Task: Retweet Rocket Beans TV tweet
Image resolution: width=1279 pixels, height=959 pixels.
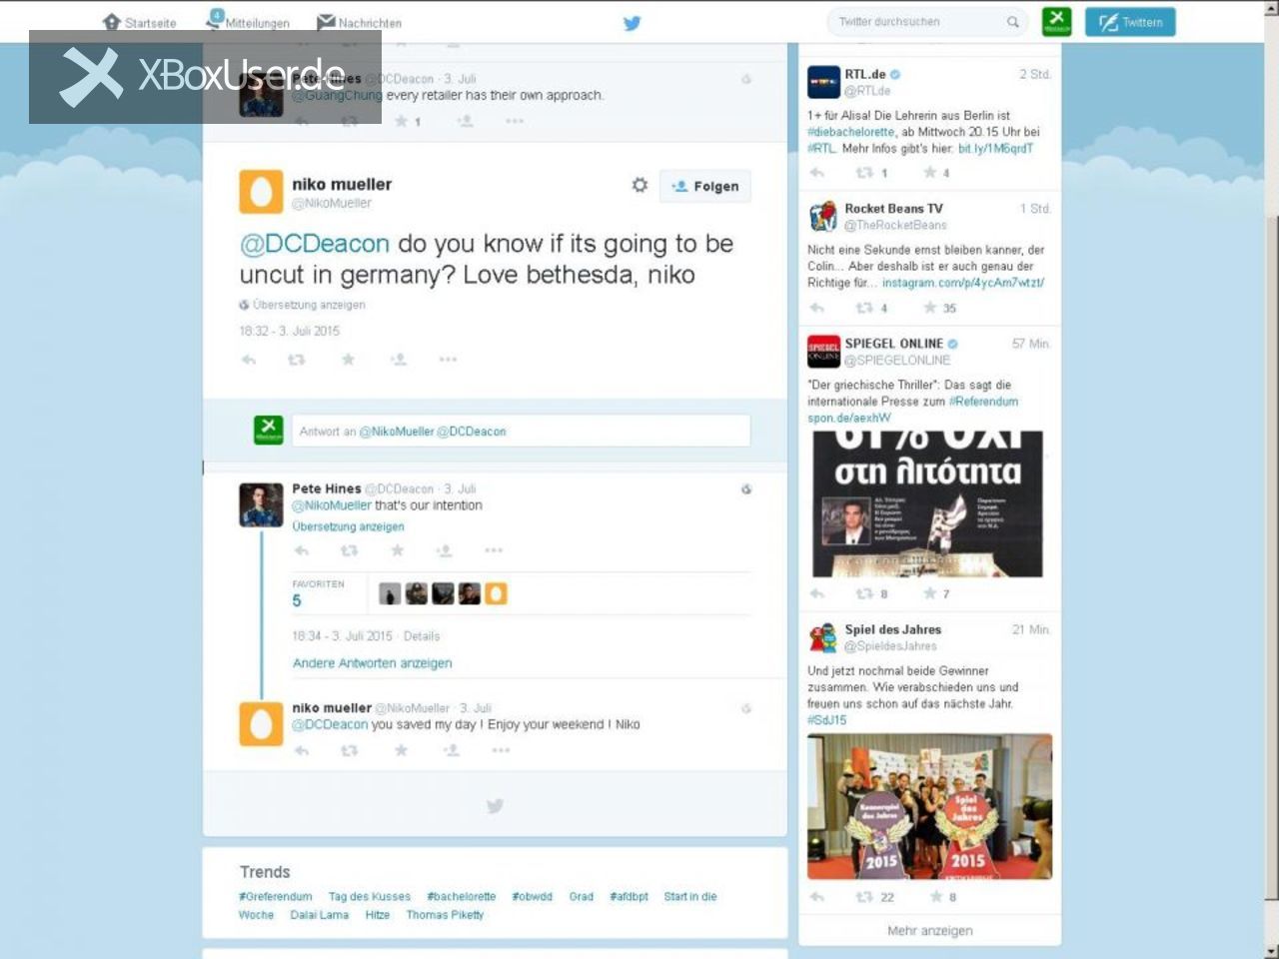Action: pos(865,308)
